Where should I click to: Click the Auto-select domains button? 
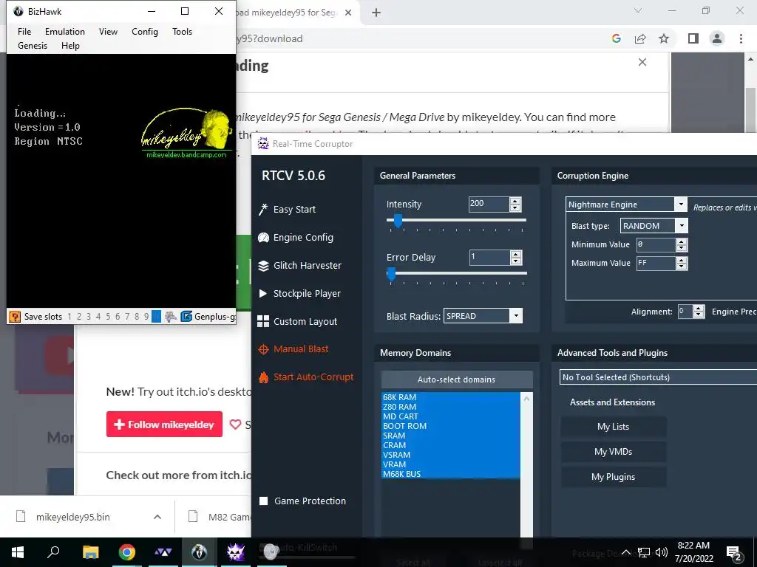457,379
